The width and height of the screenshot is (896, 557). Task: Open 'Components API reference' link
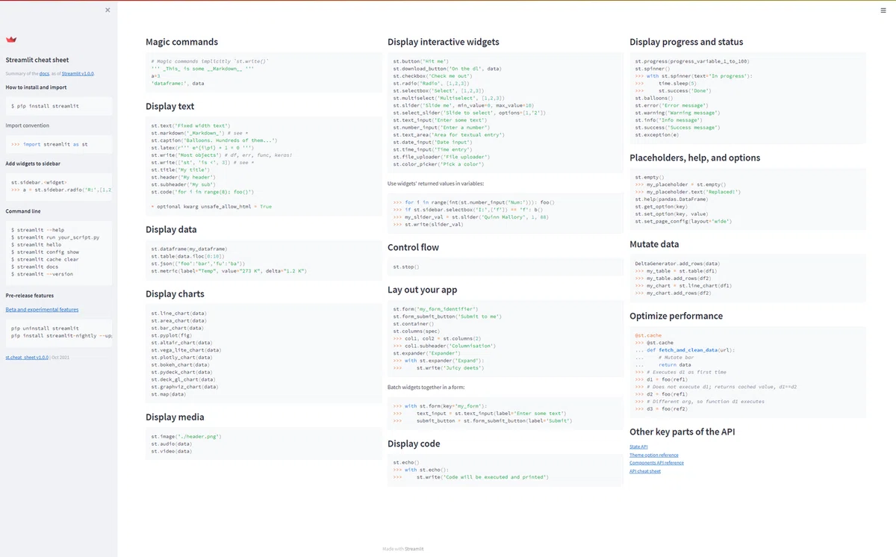coord(656,463)
